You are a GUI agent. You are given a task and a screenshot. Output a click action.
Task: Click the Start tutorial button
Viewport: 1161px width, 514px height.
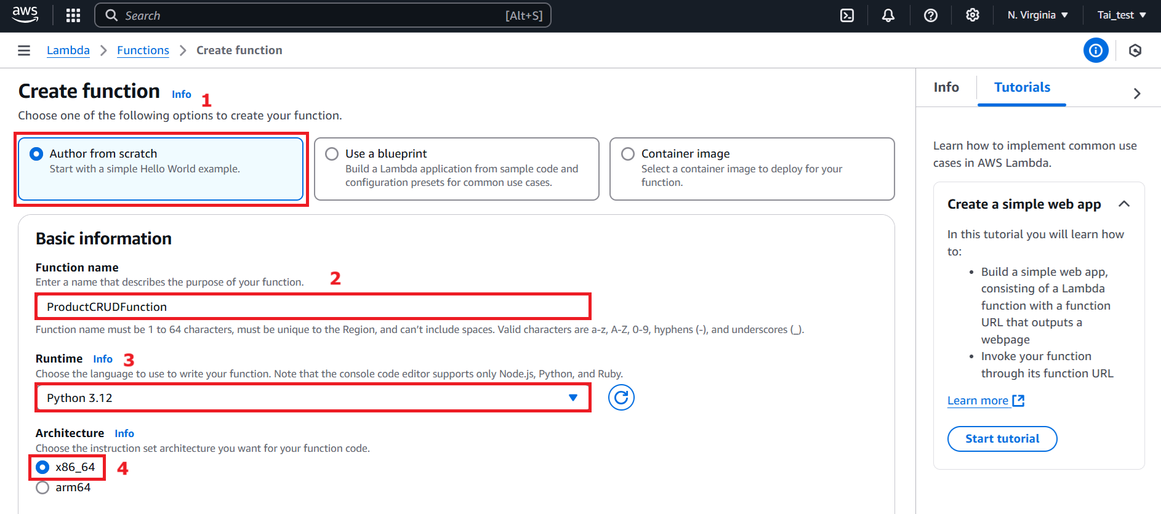tap(1002, 439)
